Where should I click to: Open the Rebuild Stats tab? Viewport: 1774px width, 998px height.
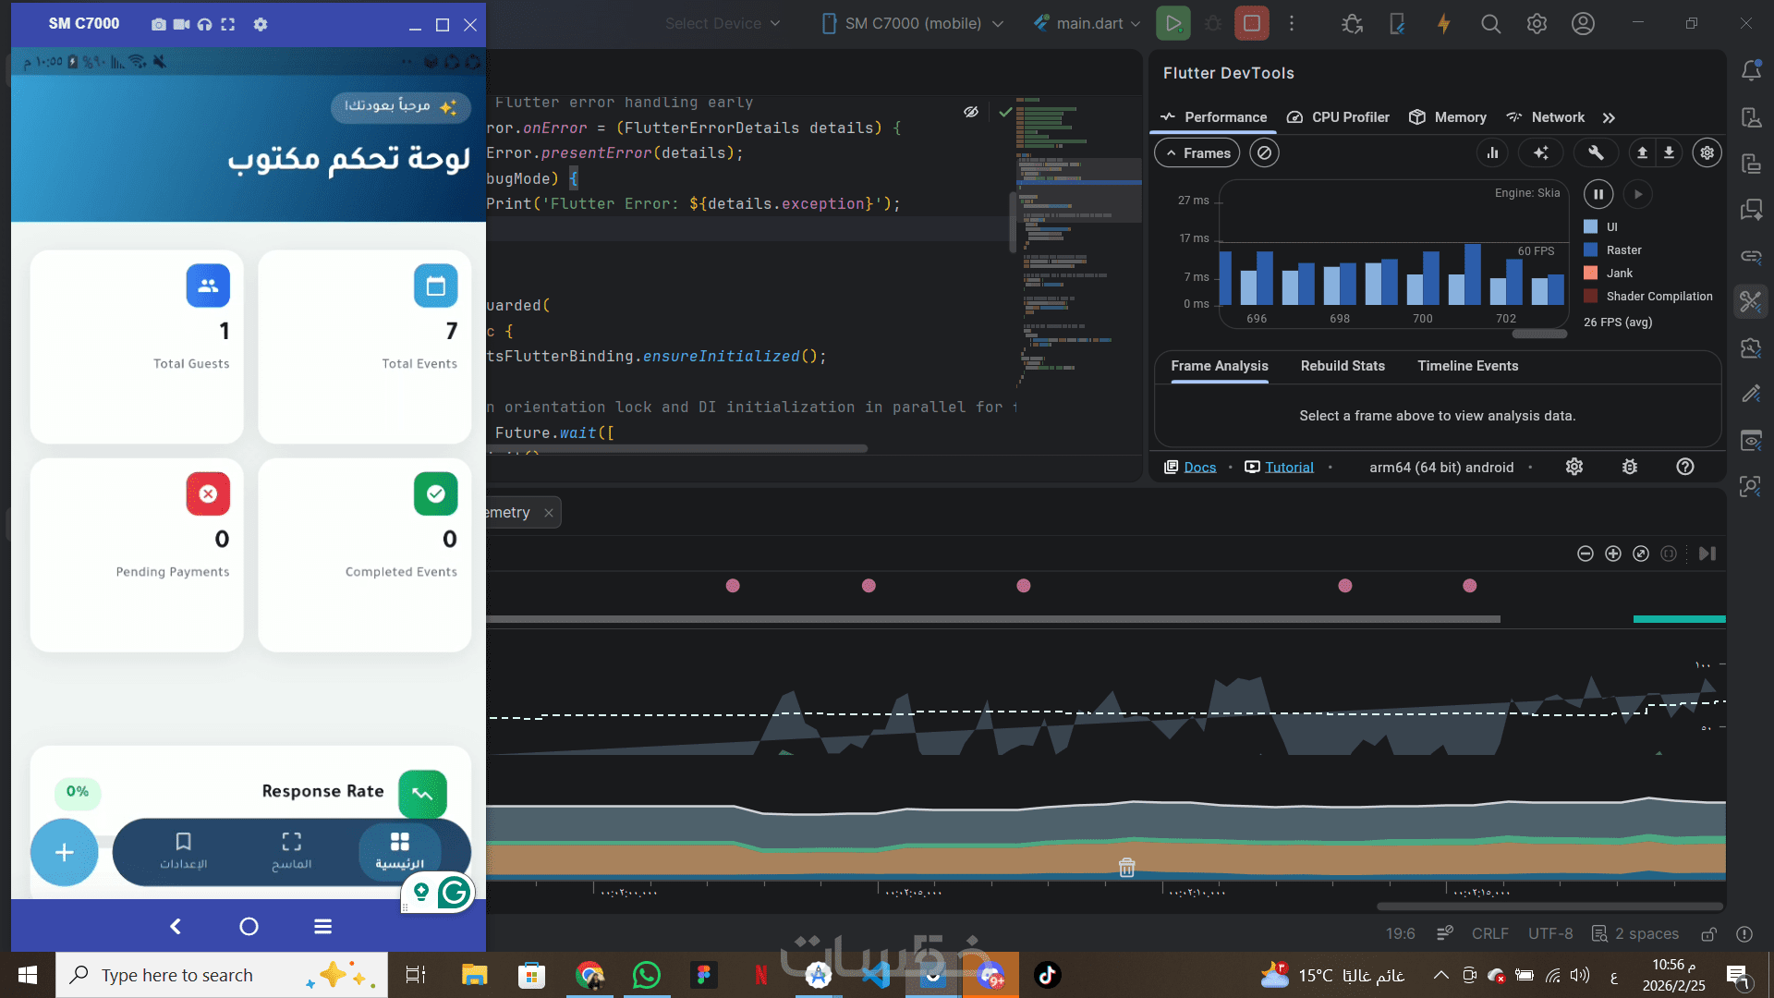1342,366
